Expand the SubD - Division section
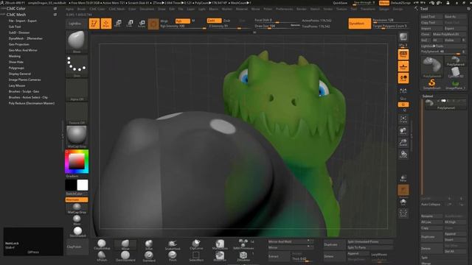The height and width of the screenshot is (265, 472). [19, 32]
